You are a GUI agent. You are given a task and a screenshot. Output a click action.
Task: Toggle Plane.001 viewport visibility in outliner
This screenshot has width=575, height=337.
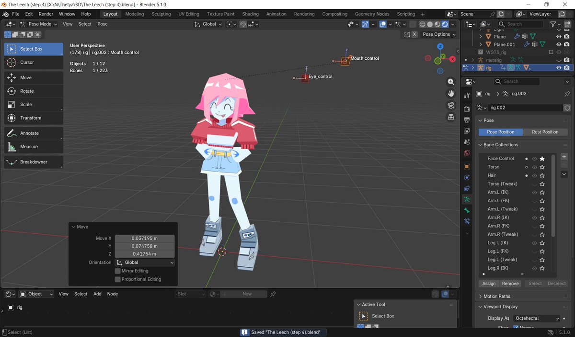[559, 44]
